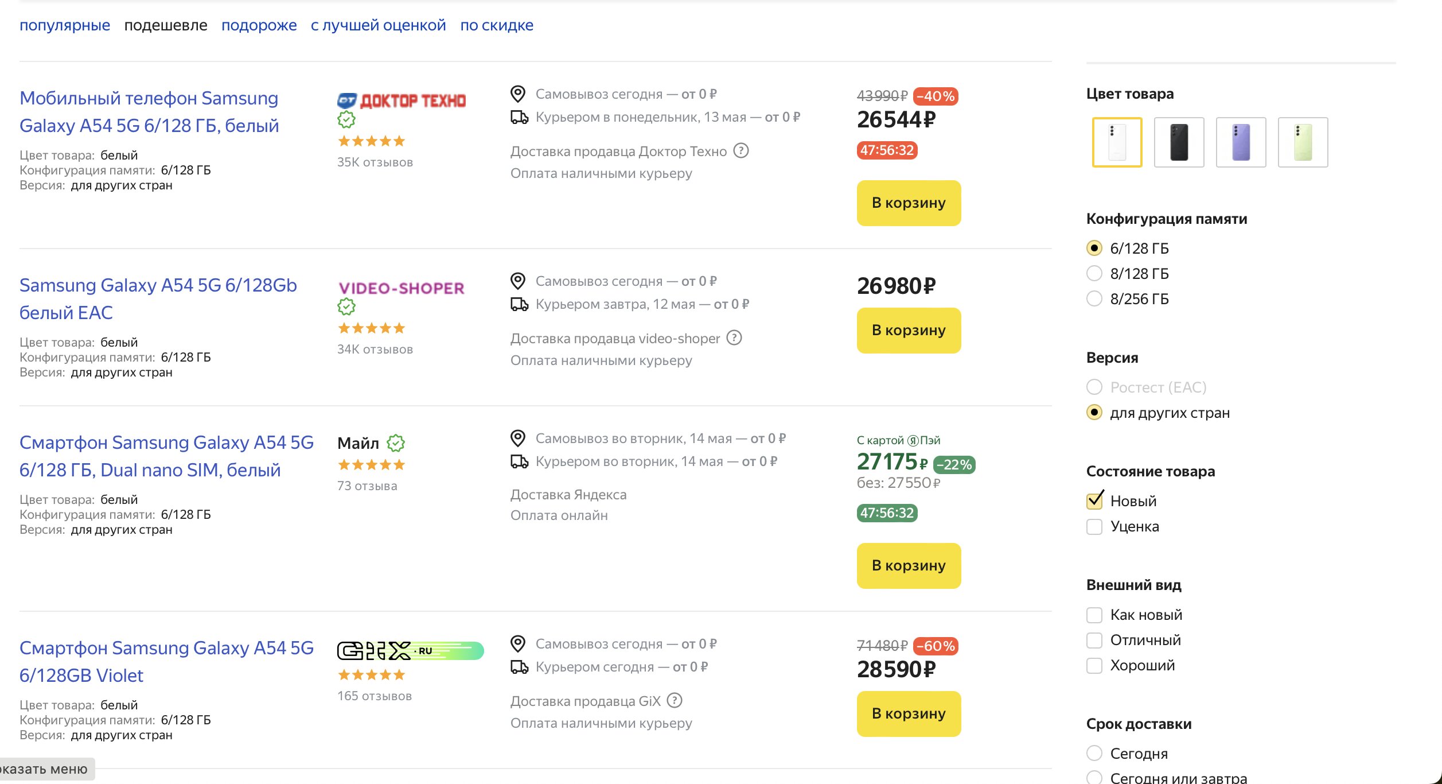The image size is (1442, 784).
Task: Add 26980₽ offer to cart
Action: point(909,331)
